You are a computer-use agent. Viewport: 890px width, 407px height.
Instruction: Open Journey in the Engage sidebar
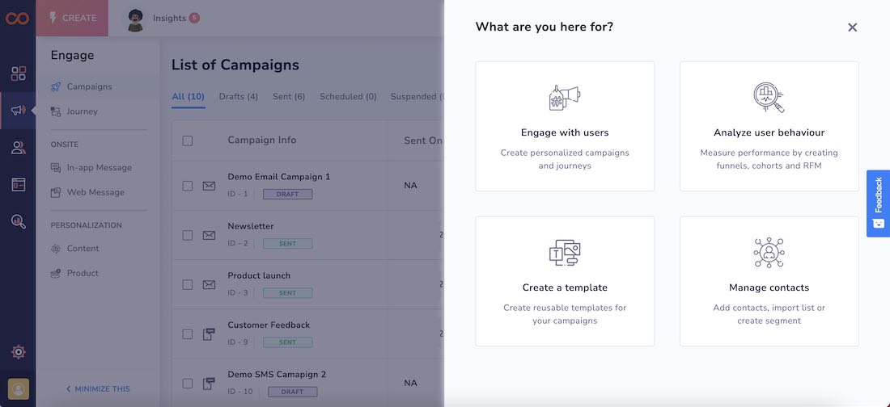point(82,111)
